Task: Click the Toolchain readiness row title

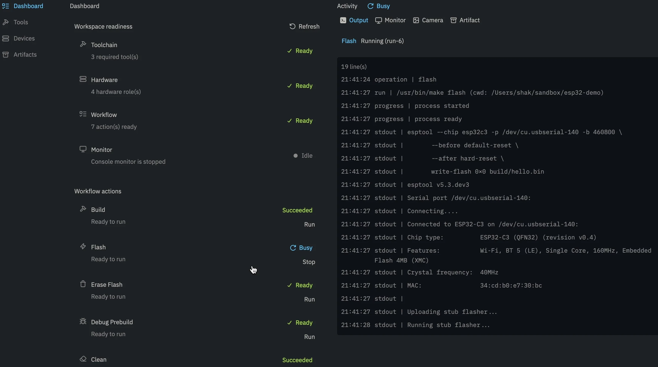Action: point(104,45)
